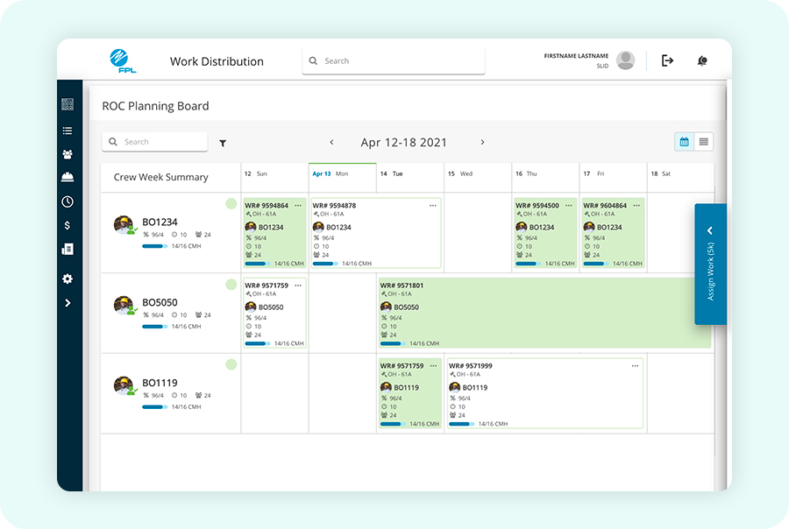The image size is (789, 529).
Task: Select the Apr 13 Mon column header
Action: coord(342,178)
